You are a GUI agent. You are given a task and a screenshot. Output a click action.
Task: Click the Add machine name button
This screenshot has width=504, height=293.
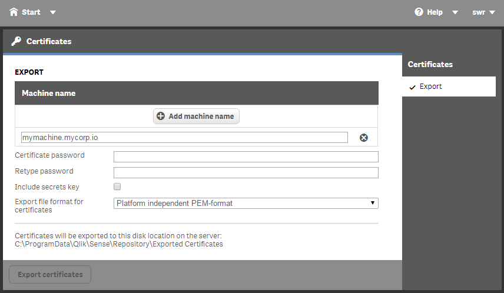coord(196,116)
